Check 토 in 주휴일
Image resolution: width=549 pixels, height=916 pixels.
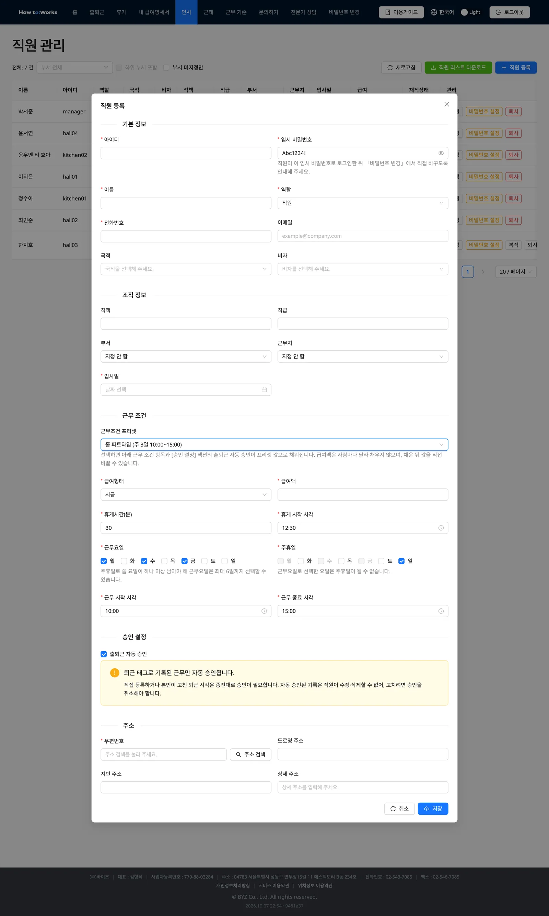point(381,561)
